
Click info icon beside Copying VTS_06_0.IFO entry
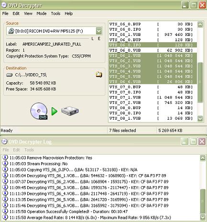5,169
